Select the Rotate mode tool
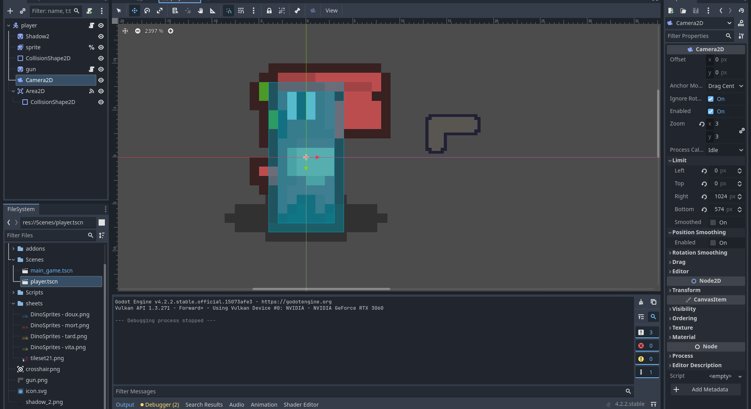 (147, 11)
